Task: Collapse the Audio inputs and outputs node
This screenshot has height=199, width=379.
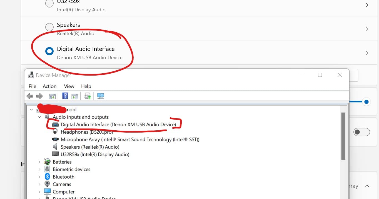Action: click(x=39, y=117)
